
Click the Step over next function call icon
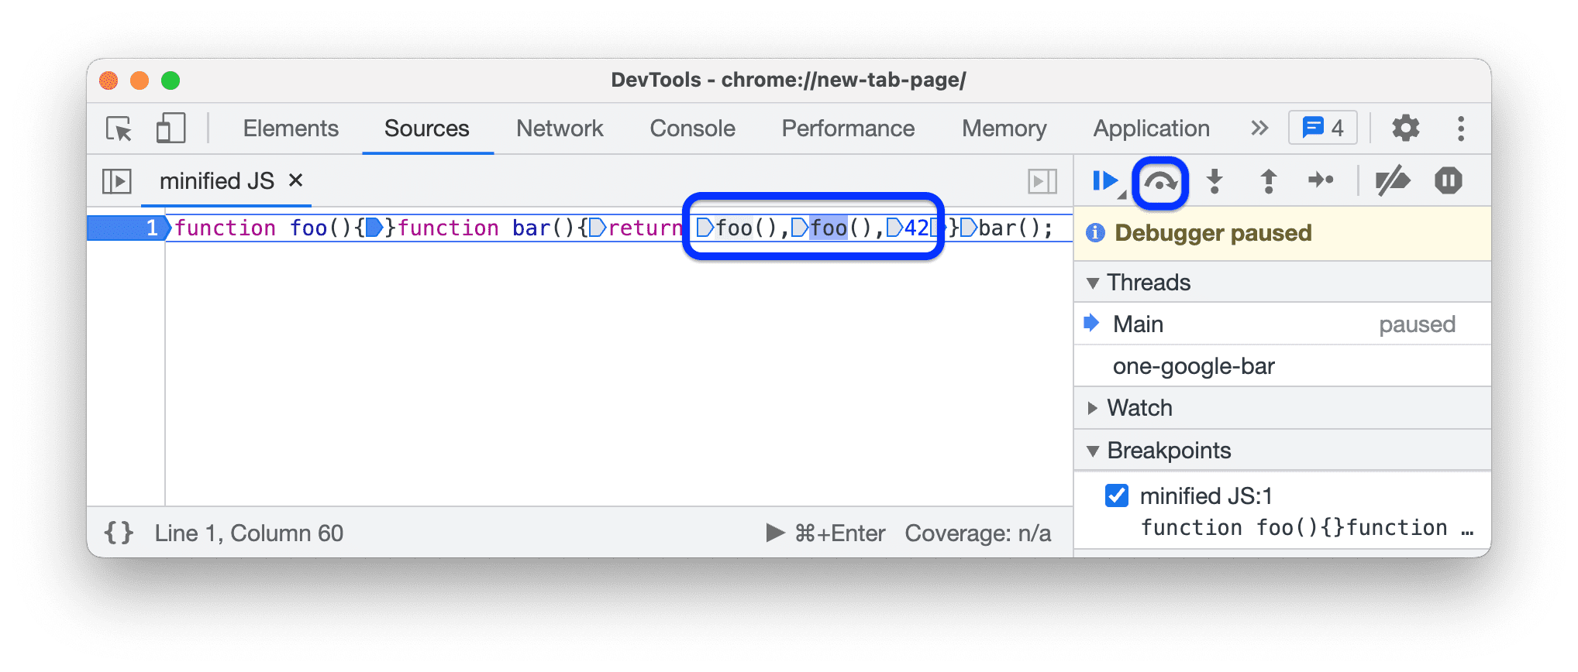(x=1160, y=182)
